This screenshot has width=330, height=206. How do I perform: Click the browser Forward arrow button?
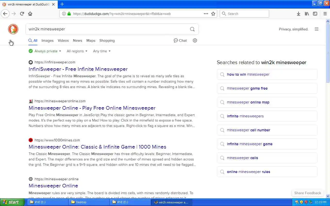(14, 14)
